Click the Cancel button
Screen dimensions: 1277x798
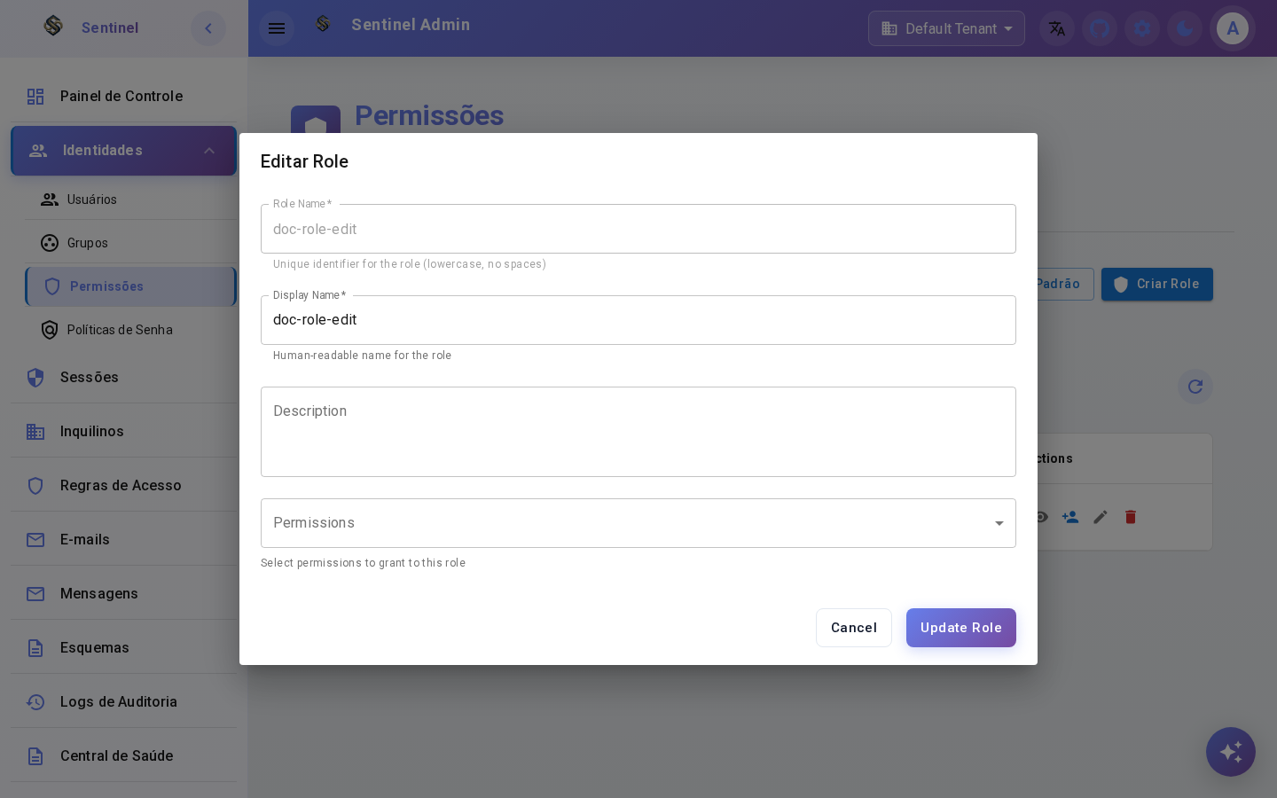tap(854, 628)
